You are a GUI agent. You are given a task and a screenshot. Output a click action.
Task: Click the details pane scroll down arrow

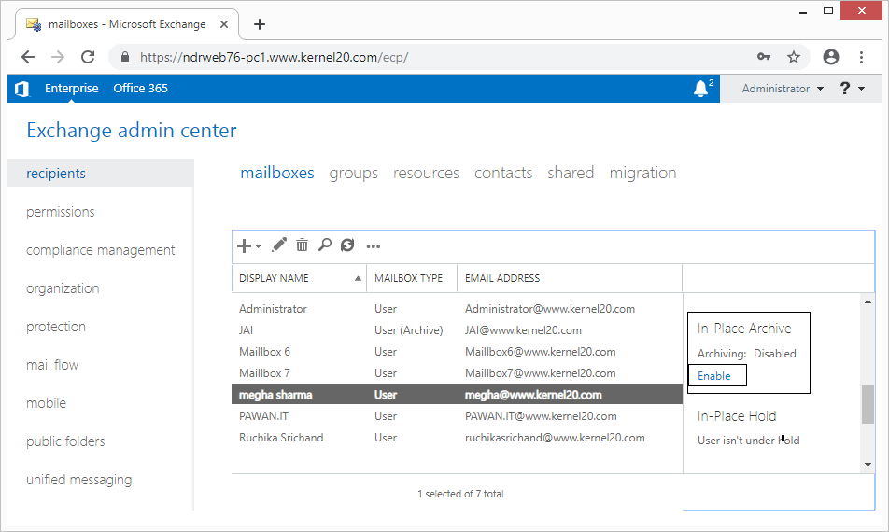[868, 465]
